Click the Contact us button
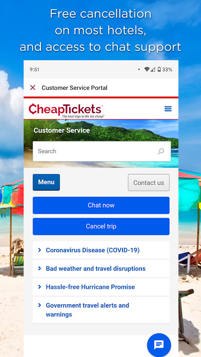The height and width of the screenshot is (357, 201). tap(149, 183)
